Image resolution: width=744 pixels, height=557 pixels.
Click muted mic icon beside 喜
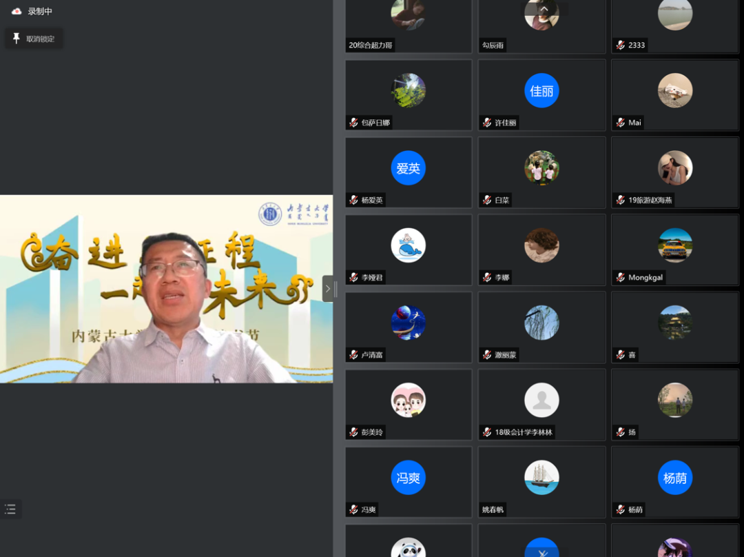(620, 355)
